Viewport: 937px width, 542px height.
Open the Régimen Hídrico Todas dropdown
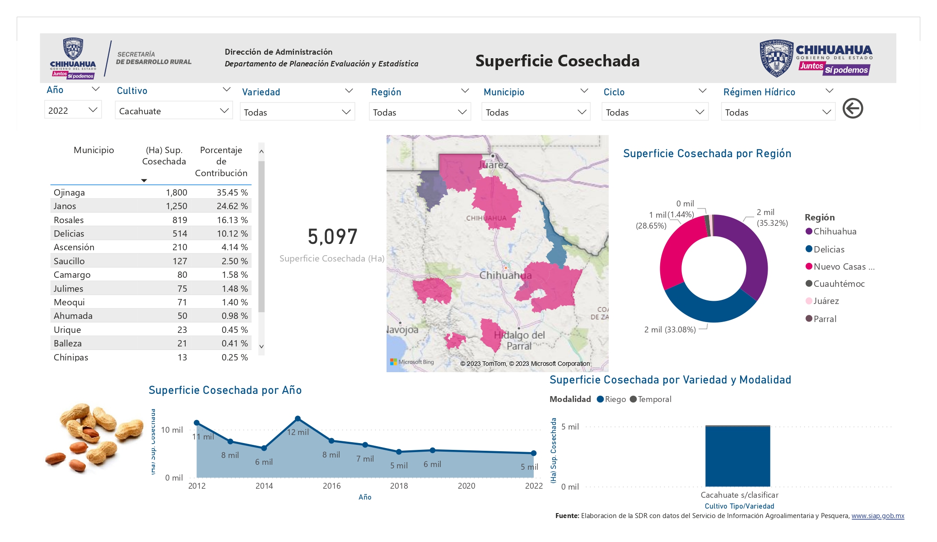pos(778,112)
